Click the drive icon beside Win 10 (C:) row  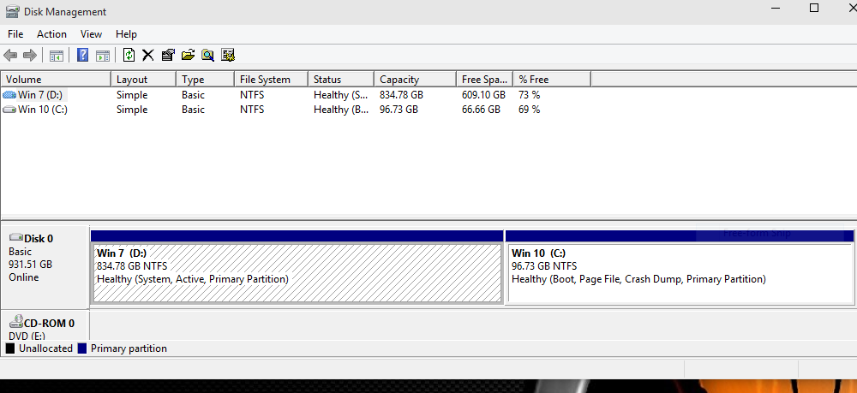[x=9, y=110]
